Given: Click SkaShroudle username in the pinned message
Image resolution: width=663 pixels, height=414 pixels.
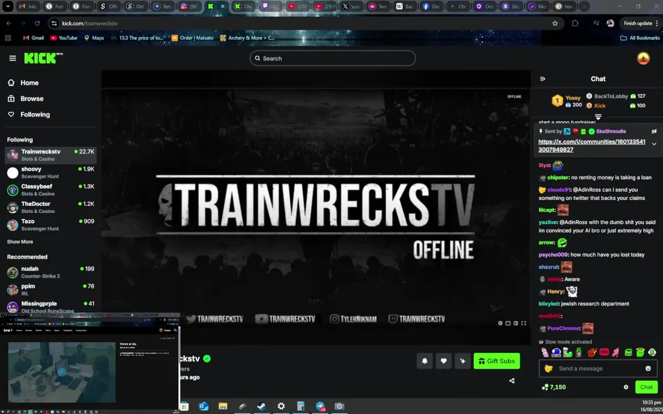Looking at the screenshot, I should coord(611,131).
